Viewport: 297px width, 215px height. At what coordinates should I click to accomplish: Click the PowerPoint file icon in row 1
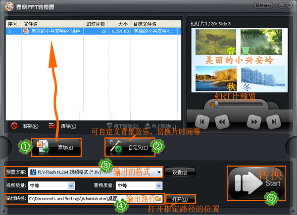(x=26, y=31)
